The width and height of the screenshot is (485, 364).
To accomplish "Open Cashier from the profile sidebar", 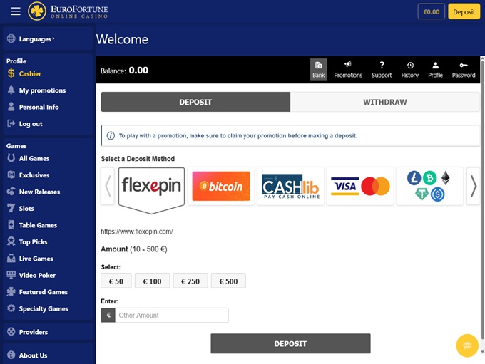I will (24, 73).
